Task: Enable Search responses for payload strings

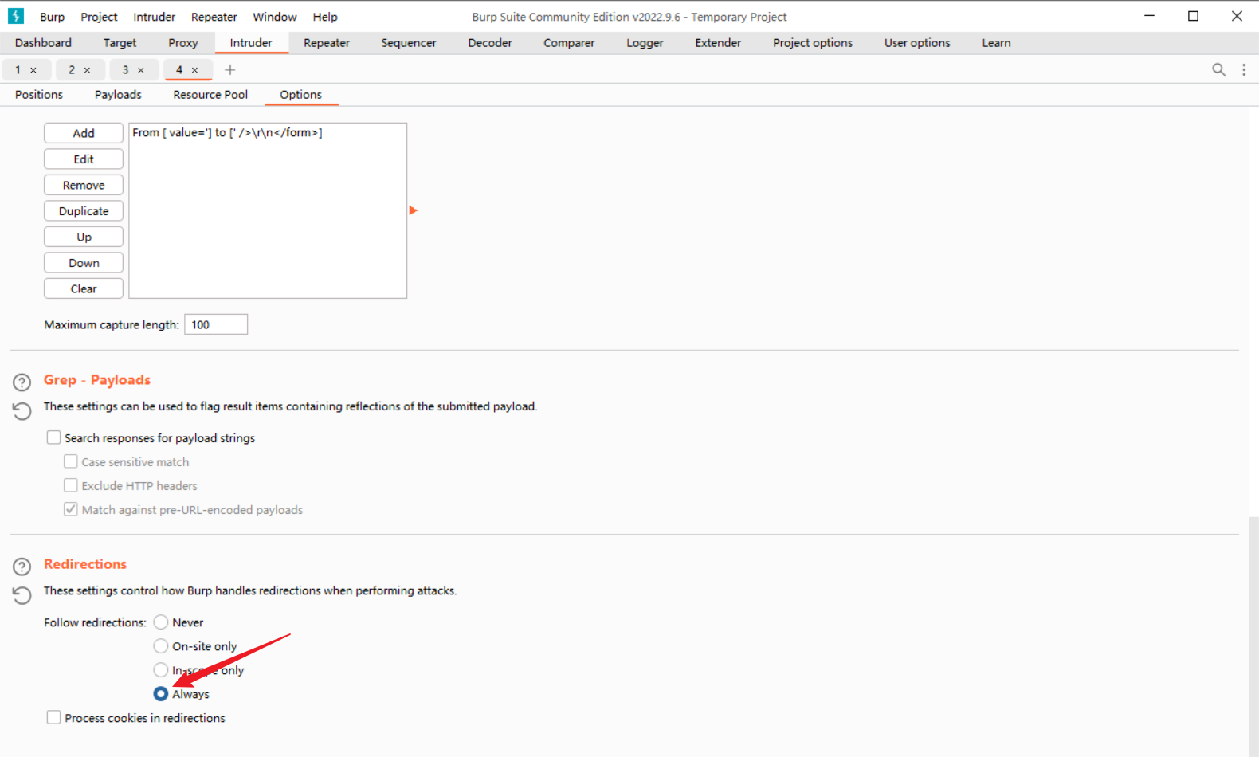Action: click(54, 437)
